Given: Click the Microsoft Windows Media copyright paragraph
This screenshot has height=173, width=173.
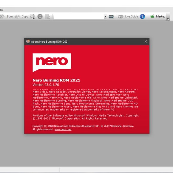Looking at the screenshot, I should [86, 117].
